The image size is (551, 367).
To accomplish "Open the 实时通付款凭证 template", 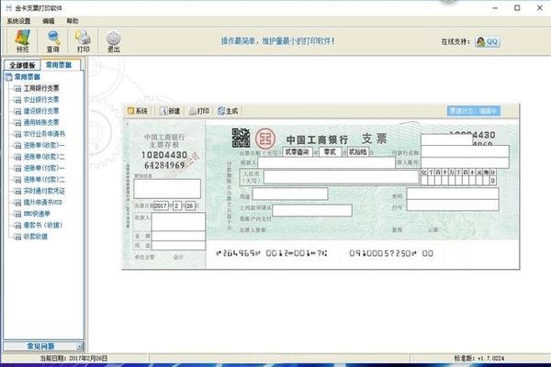I will tap(44, 191).
